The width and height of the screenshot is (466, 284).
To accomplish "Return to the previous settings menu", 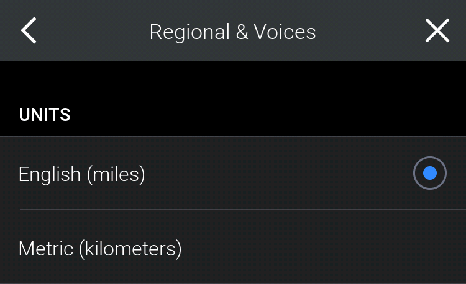I will (29, 31).
